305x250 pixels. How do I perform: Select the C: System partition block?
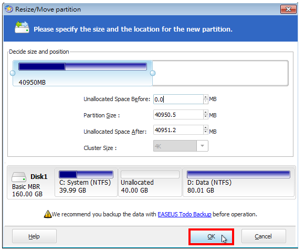coord(86,183)
